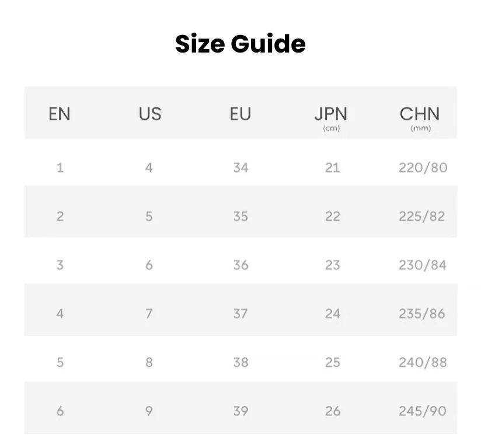This screenshot has height=441, width=481.
Task: Select the JPN size 24 cell
Action: (x=333, y=314)
